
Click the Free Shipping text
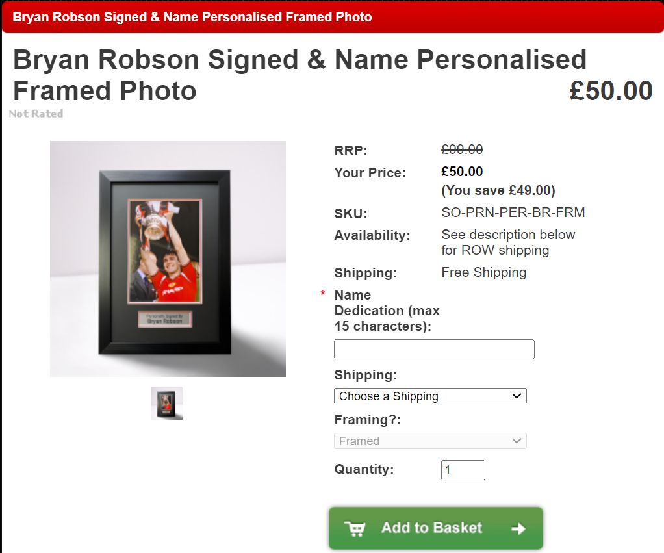pos(483,272)
